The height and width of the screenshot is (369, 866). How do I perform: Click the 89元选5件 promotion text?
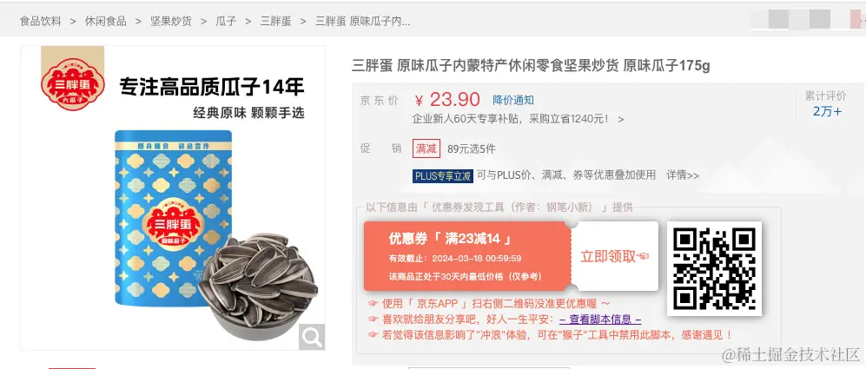(471, 148)
